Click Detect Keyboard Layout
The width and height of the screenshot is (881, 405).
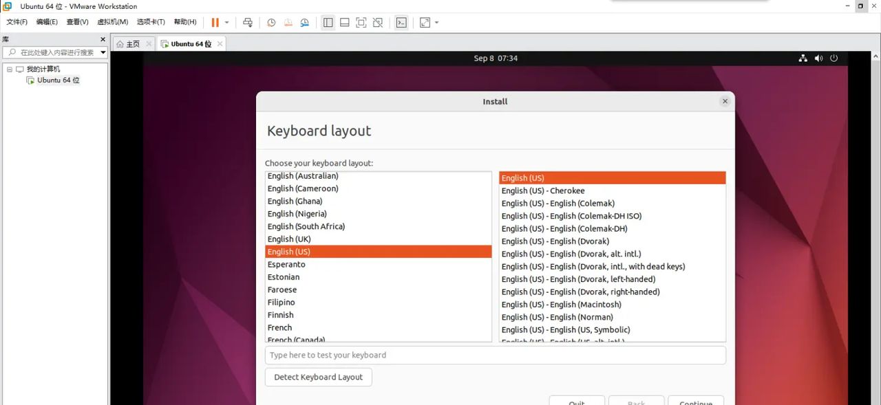(x=318, y=377)
